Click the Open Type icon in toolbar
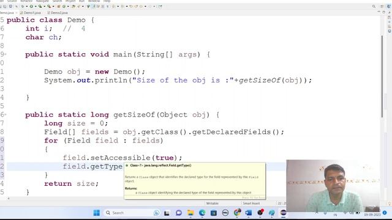This screenshot has height=220, width=392. tap(73, 6)
